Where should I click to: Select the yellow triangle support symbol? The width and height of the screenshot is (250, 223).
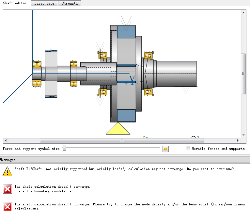coord(118,129)
